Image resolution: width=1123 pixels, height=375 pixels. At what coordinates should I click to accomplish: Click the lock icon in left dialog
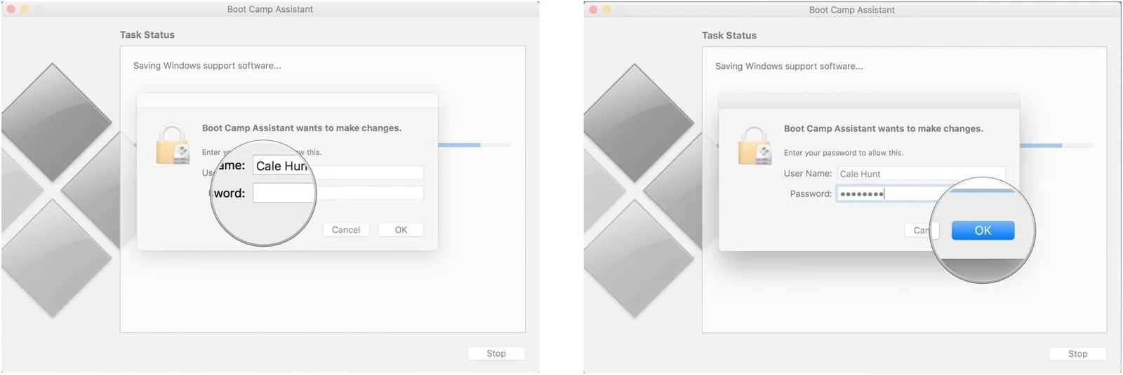(x=173, y=144)
